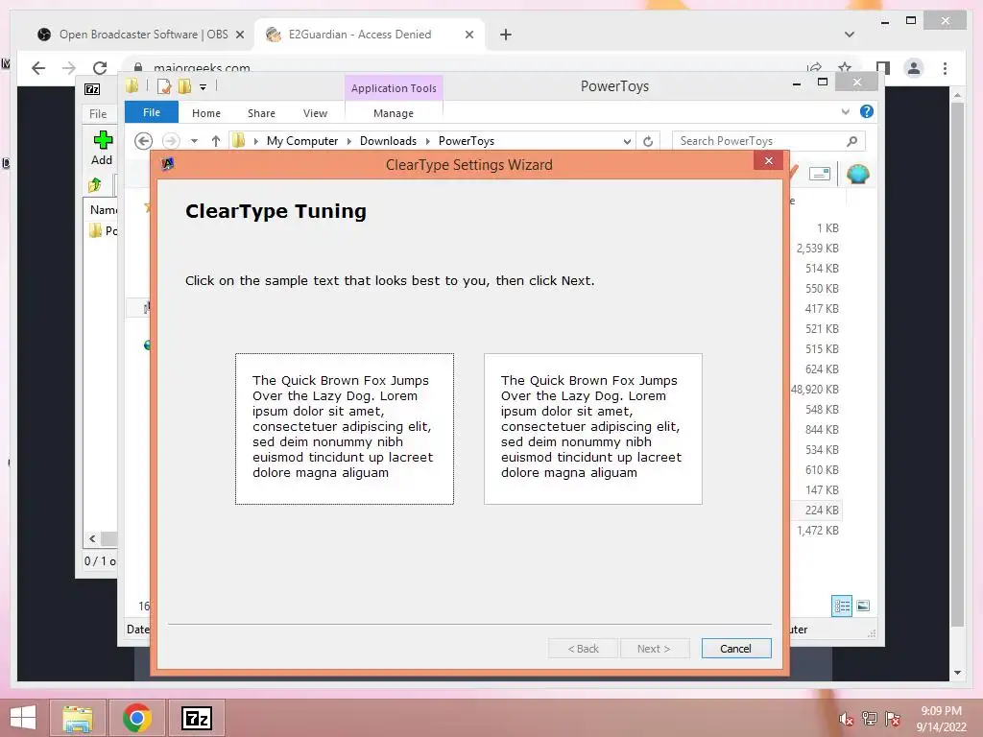The image size is (983, 737).
Task: Click PowerToys in the address breadcrumb
Action: click(467, 141)
